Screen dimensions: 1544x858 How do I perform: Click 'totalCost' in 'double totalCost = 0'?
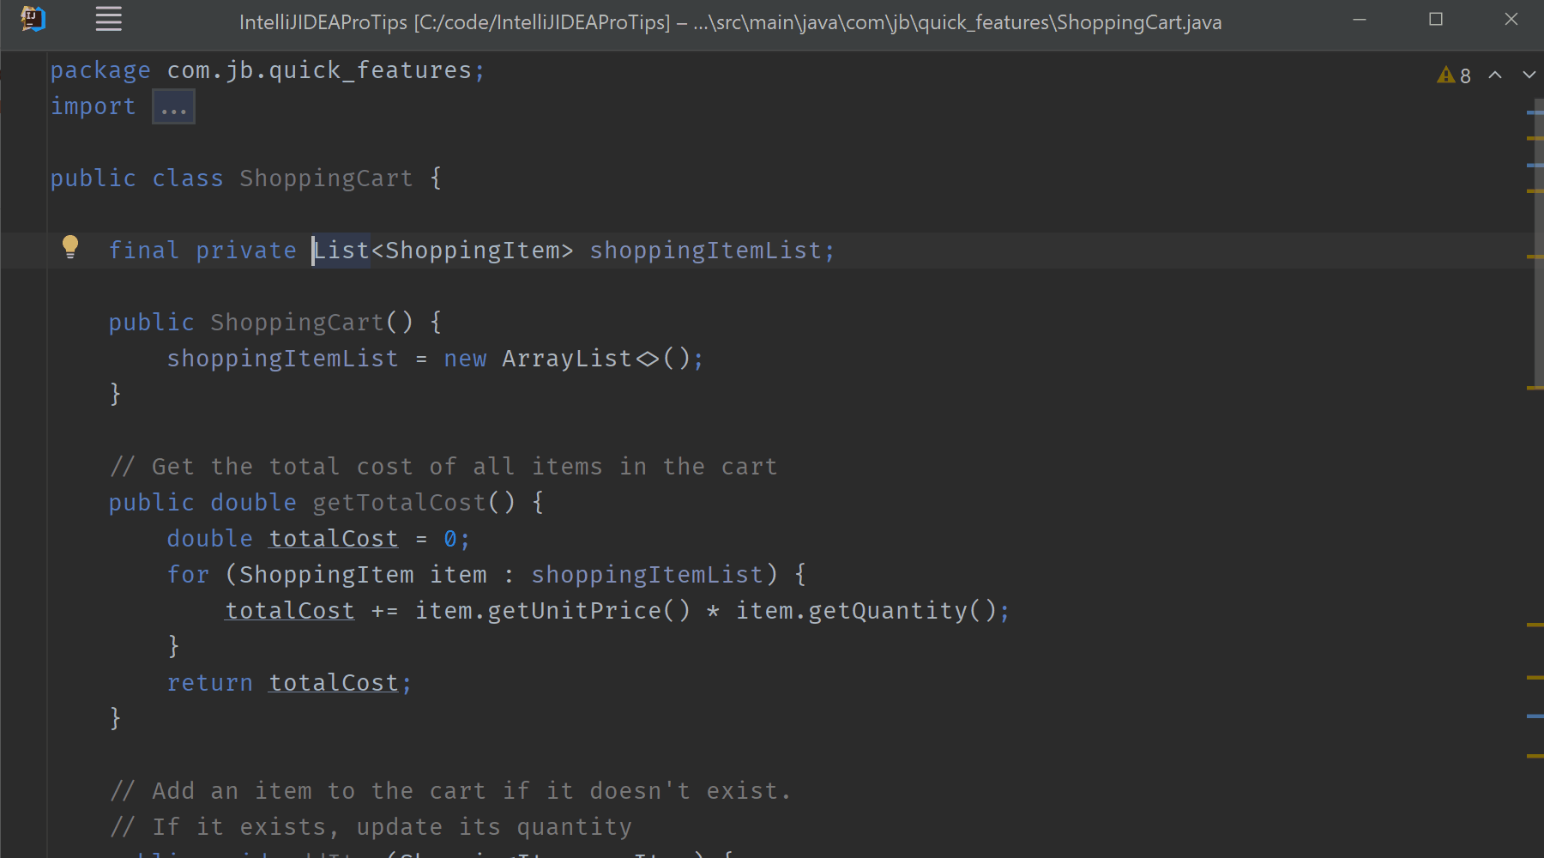[x=334, y=539]
